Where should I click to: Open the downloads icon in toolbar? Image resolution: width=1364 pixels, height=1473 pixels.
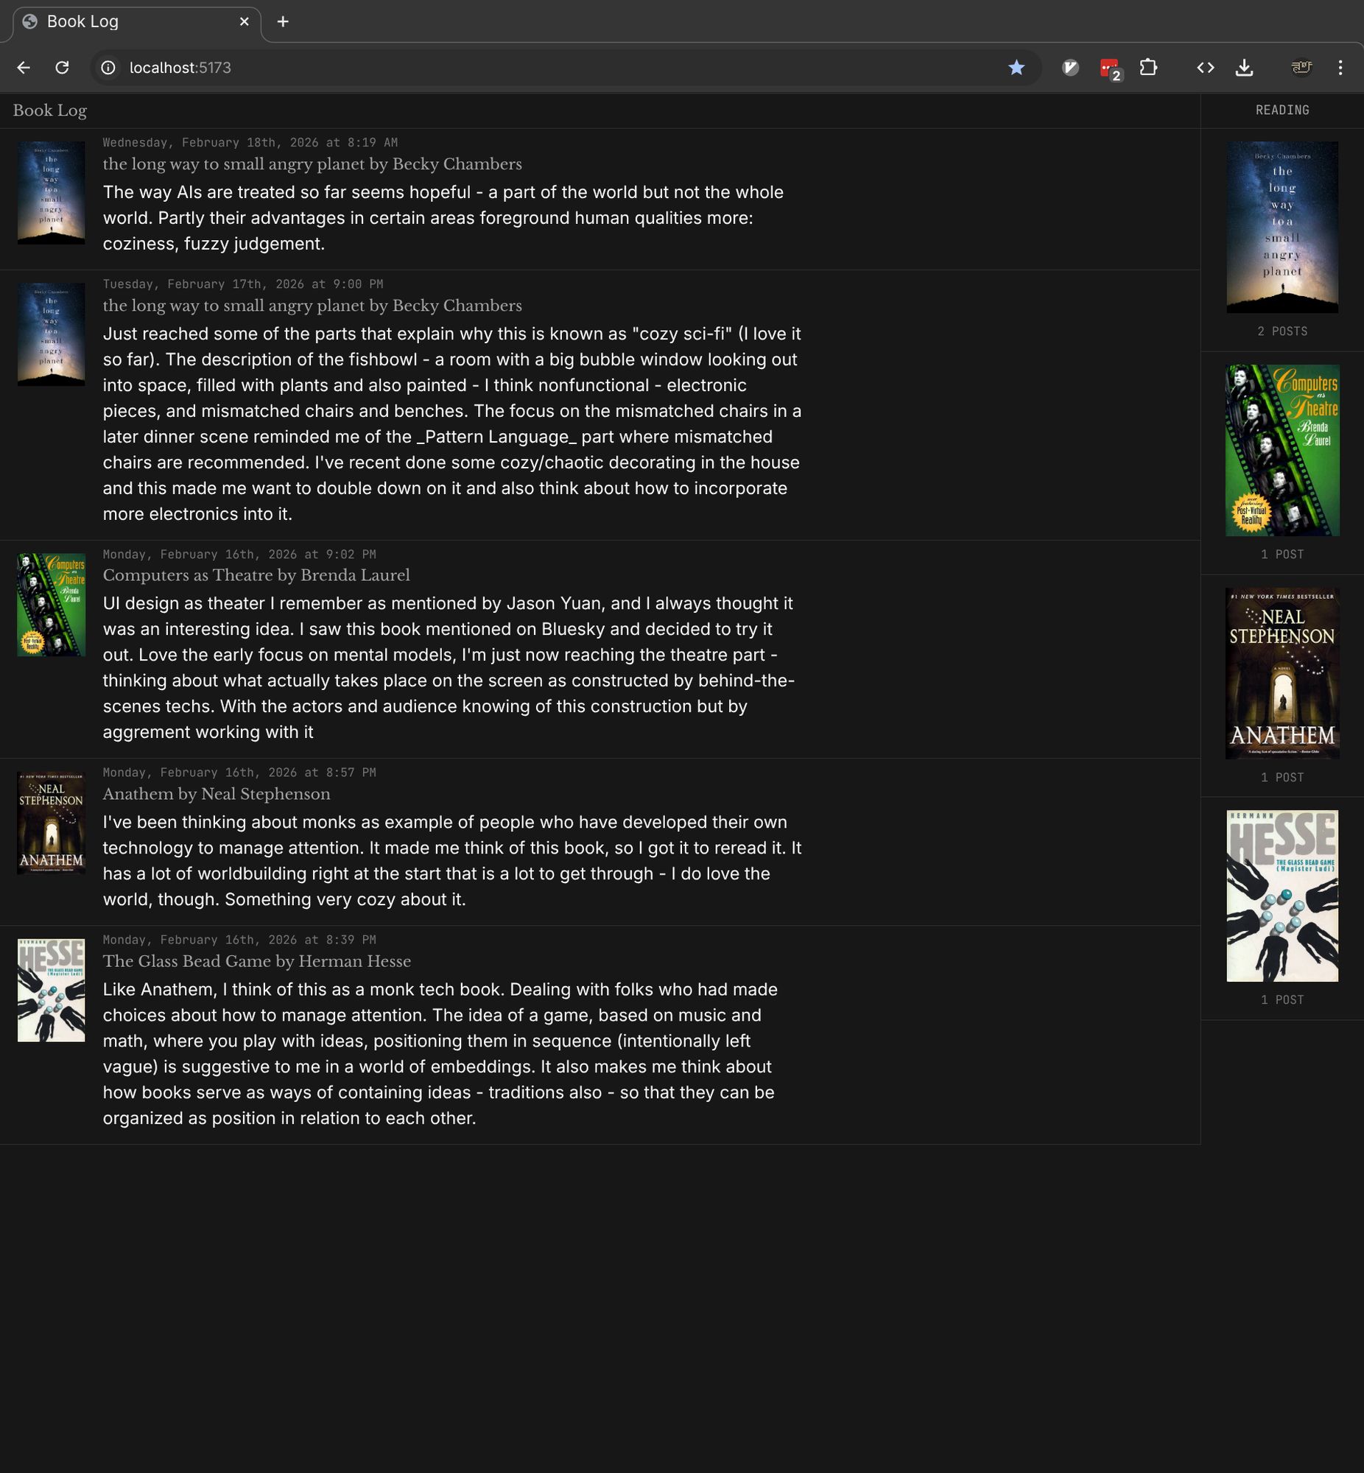tap(1244, 68)
